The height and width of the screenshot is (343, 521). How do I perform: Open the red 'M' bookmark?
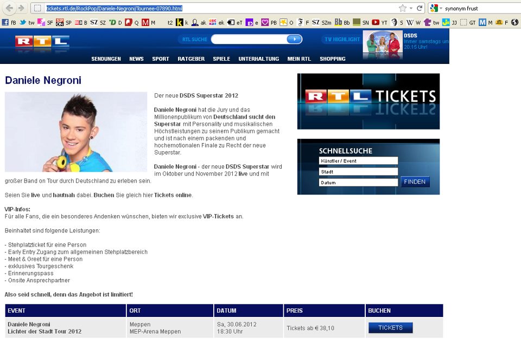[x=149, y=23]
